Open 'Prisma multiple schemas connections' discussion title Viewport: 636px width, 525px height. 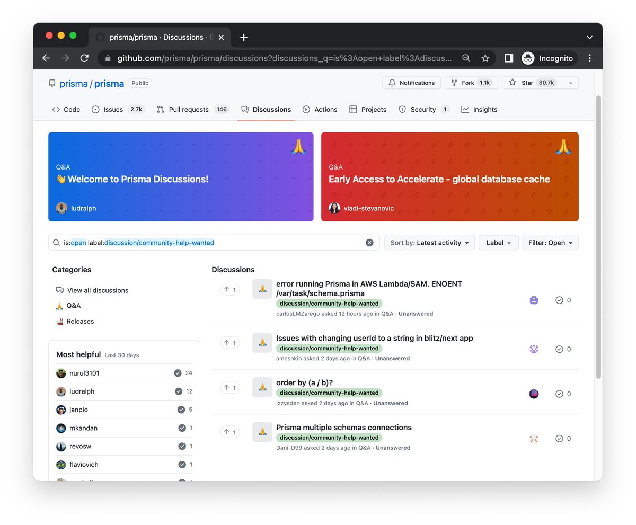pyautogui.click(x=344, y=428)
